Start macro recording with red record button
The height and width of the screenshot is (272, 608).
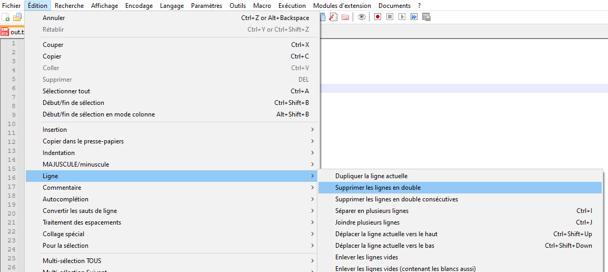pyautogui.click(x=377, y=17)
